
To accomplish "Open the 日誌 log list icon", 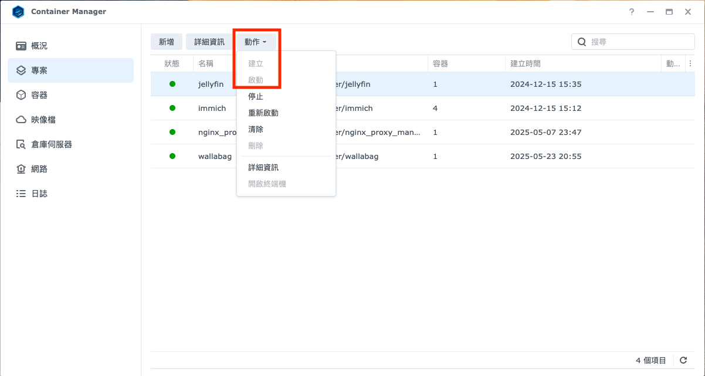I will tap(21, 194).
